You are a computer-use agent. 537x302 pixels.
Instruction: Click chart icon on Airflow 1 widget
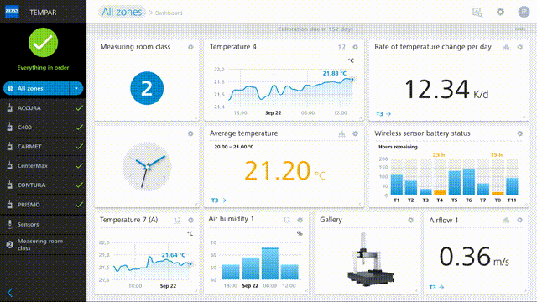[x=507, y=220]
